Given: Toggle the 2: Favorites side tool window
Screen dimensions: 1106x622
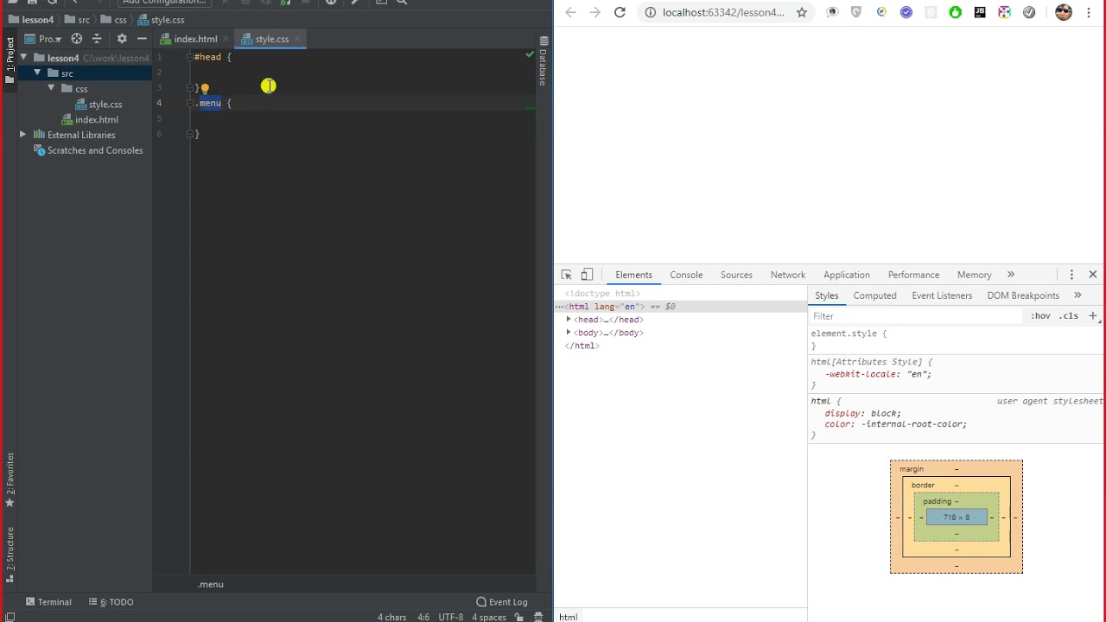Looking at the screenshot, I should pyautogui.click(x=10, y=480).
